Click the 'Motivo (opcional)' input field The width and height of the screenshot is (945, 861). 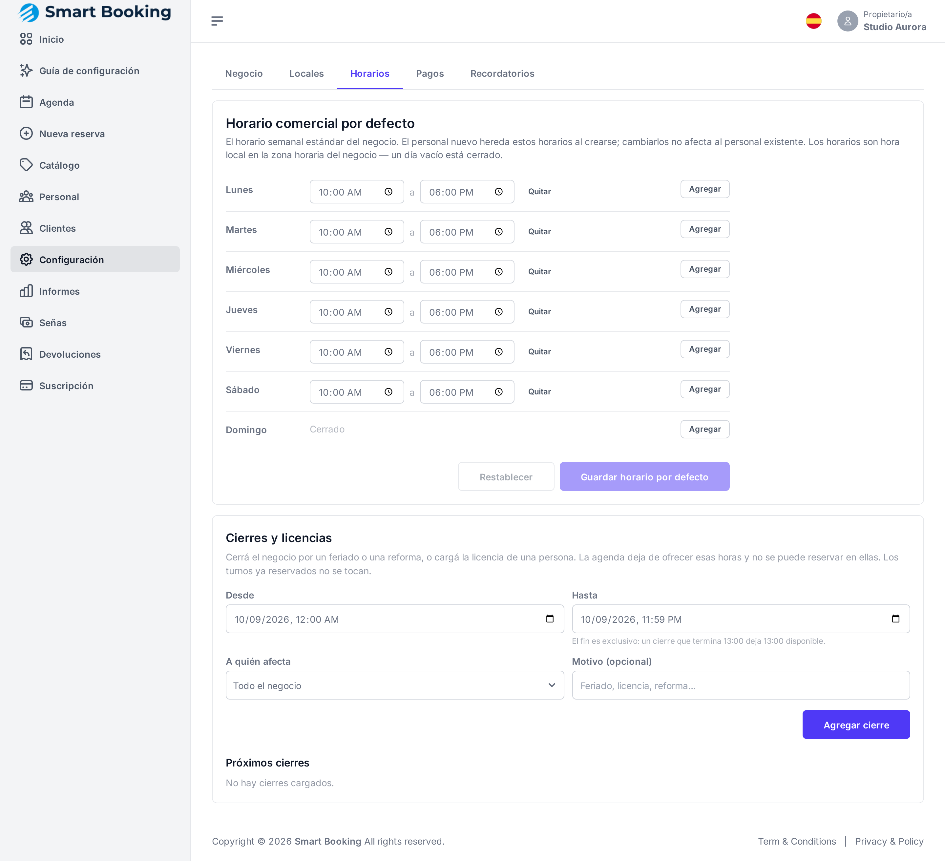pos(741,685)
